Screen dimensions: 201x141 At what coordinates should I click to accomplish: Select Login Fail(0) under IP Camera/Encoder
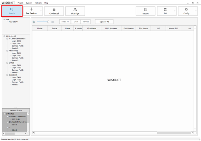point(16,43)
